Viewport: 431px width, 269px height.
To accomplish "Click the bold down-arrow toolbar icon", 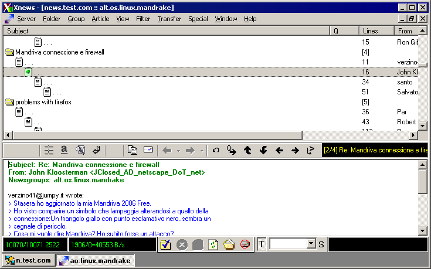I will tap(263, 150).
